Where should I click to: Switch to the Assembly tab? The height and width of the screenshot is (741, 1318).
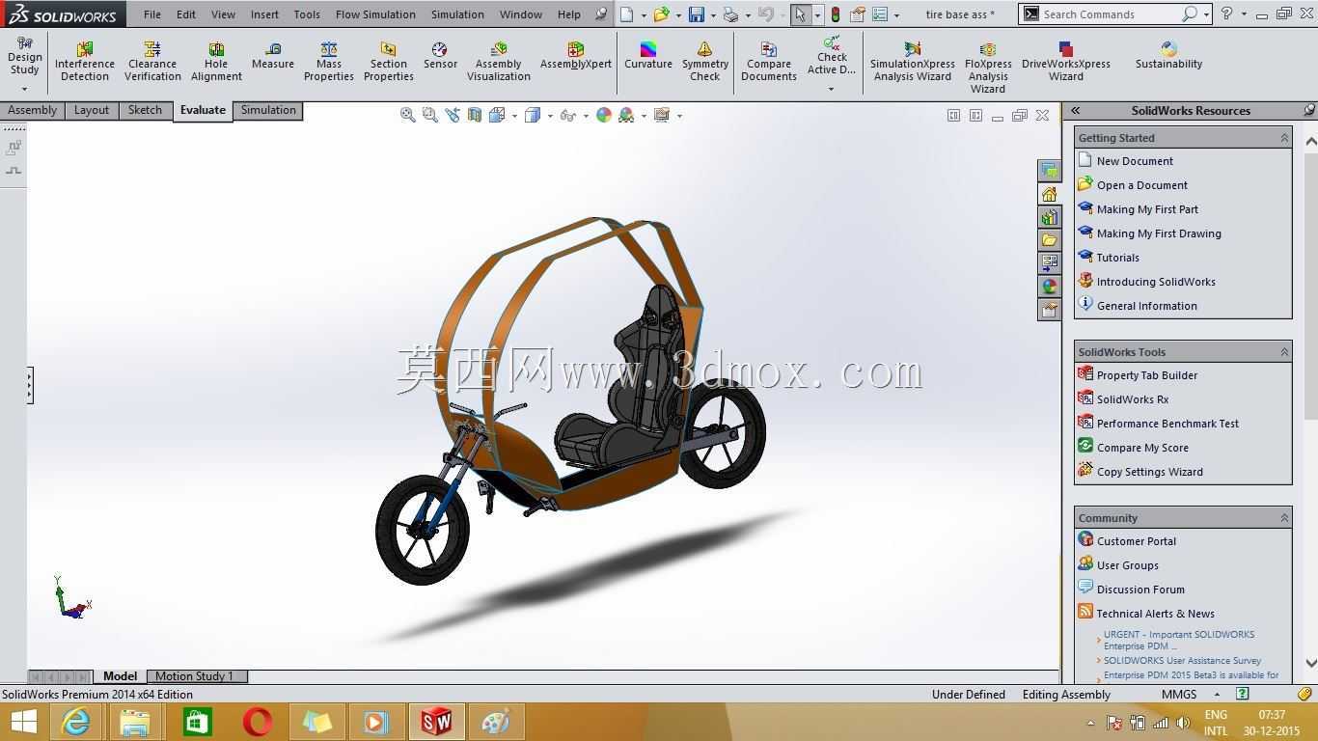tap(32, 110)
